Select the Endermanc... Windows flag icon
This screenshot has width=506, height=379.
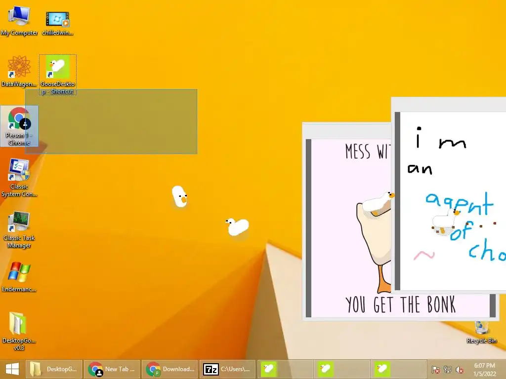(19, 276)
